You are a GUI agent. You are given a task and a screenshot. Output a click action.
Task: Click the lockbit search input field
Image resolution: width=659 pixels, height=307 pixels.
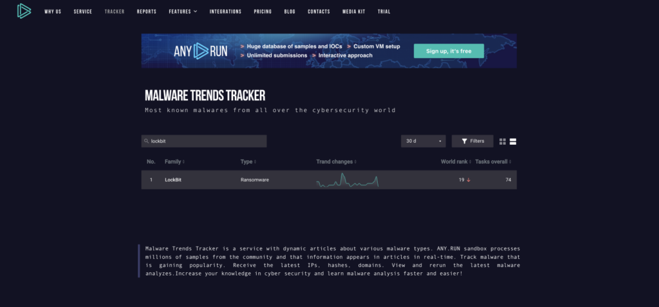[206, 141]
